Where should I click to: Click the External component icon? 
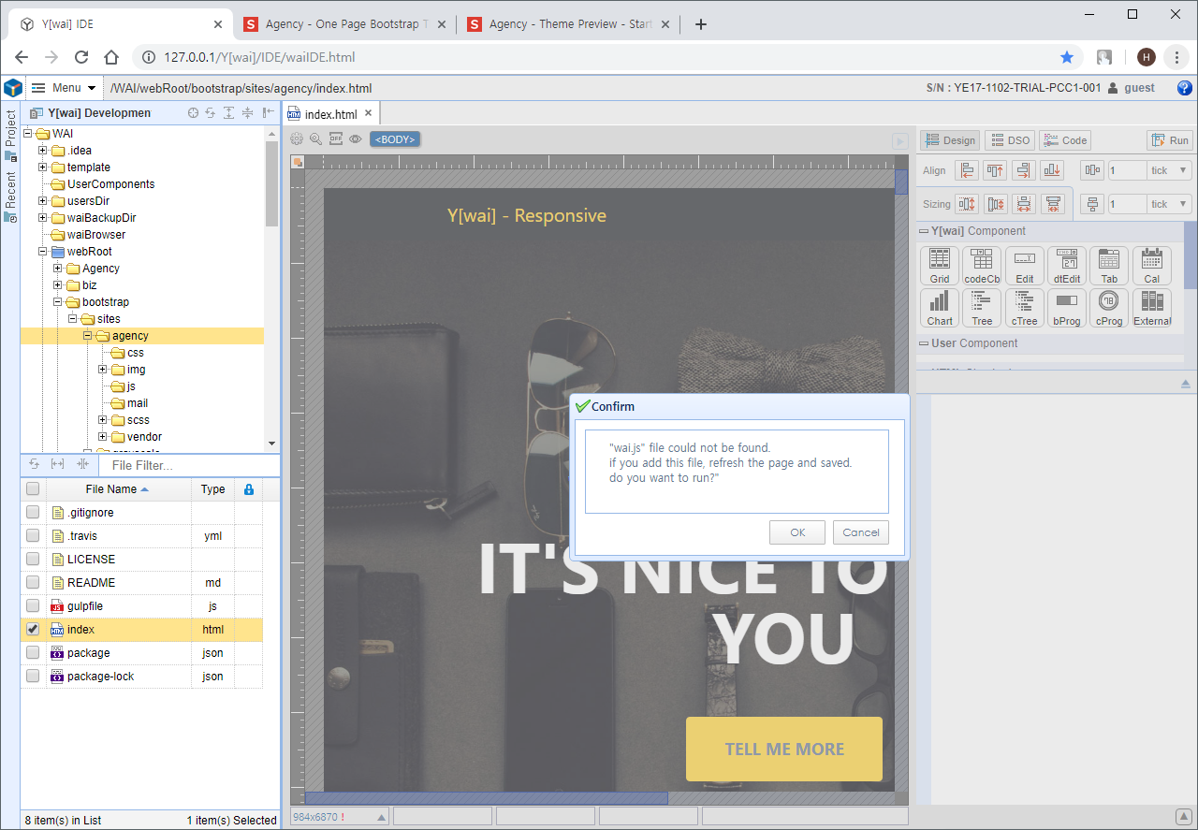[x=1151, y=308]
